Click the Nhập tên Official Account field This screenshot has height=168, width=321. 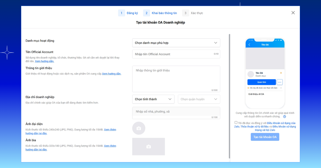[x=176, y=54]
